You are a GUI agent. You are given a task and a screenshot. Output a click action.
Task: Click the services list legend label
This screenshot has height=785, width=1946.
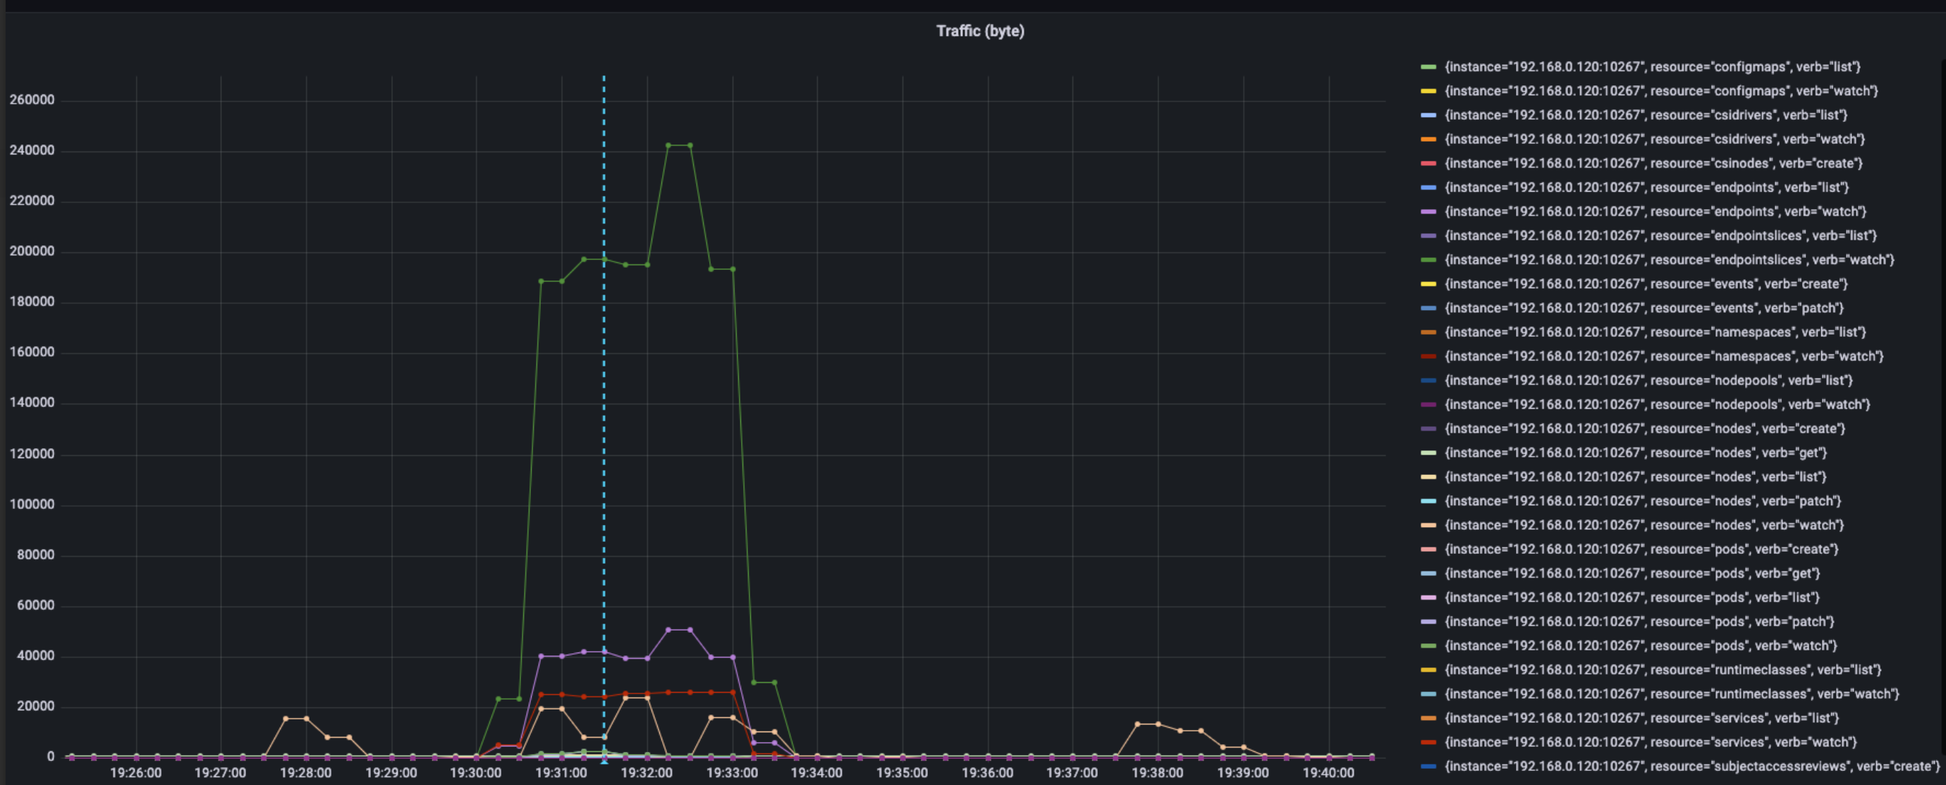(1641, 719)
